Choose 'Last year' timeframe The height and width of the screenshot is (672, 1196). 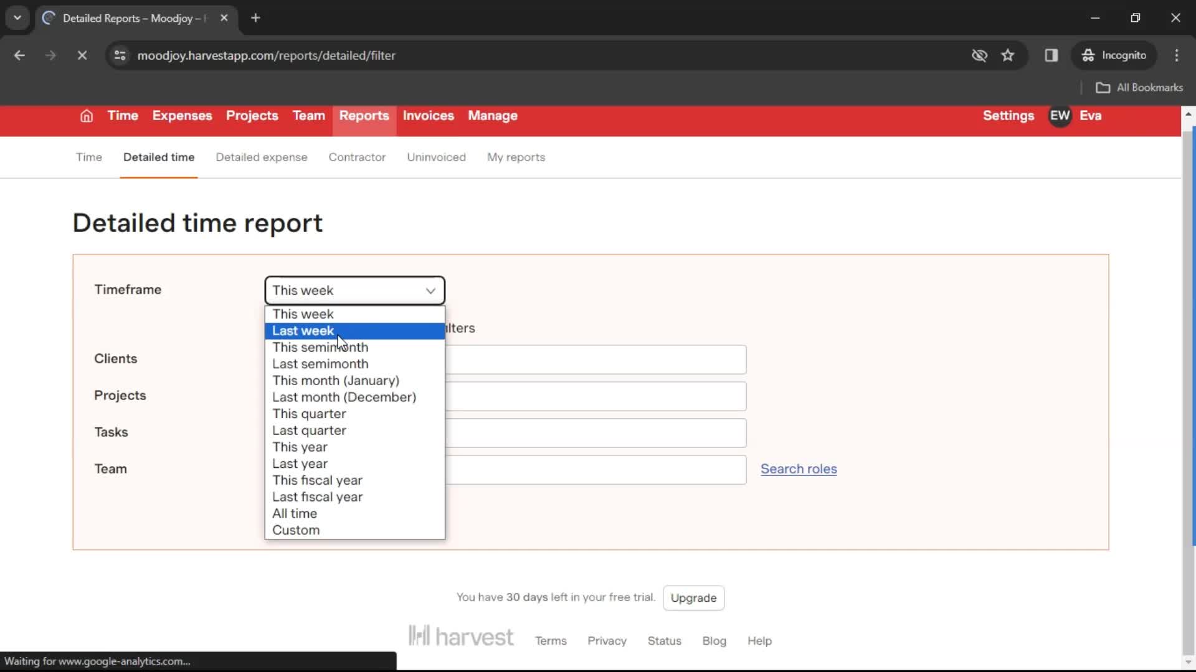click(x=354, y=464)
